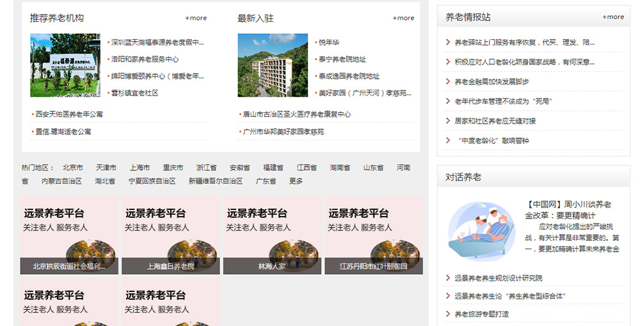The image size is (640, 326).
Task: Read news 积极应对人口老龄化跻身国家战略
Action: [x=525, y=61]
